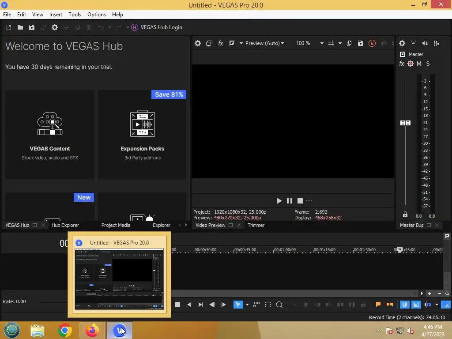452x339 pixels.
Task: Expand the overlays grid dropdown arrow
Action: tap(340, 43)
